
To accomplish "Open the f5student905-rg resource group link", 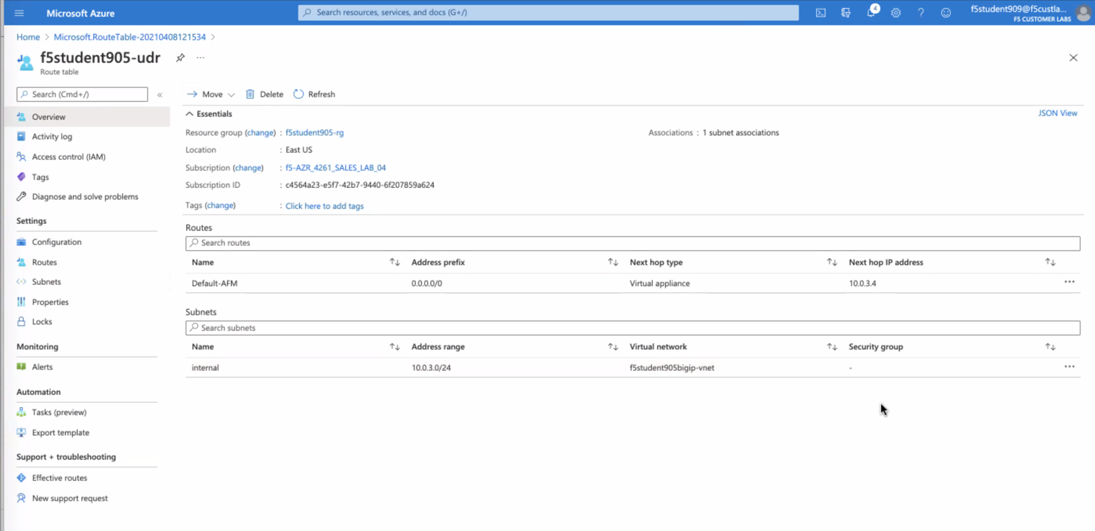I will click(314, 132).
